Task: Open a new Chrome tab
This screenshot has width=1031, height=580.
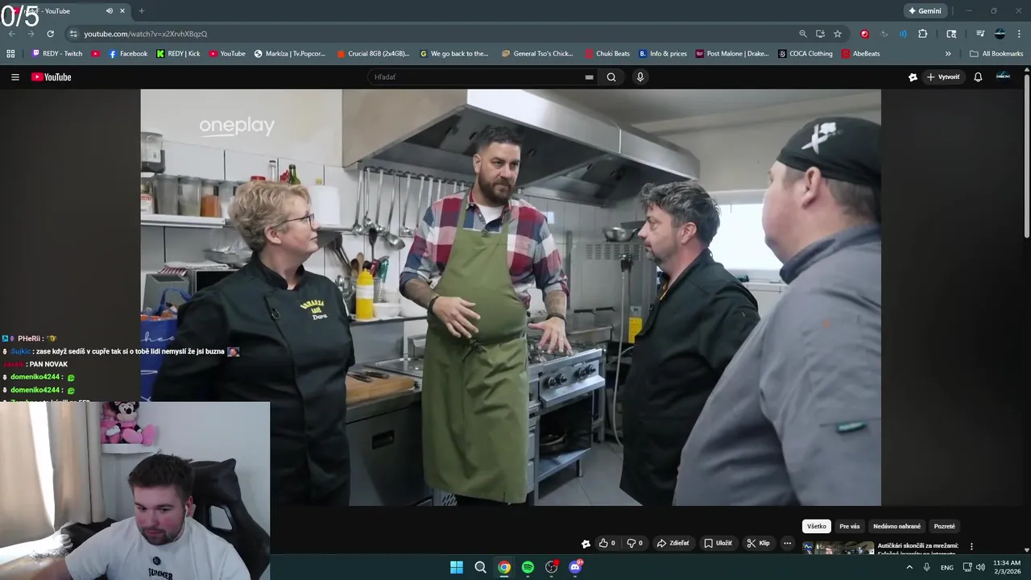Action: pos(142,11)
